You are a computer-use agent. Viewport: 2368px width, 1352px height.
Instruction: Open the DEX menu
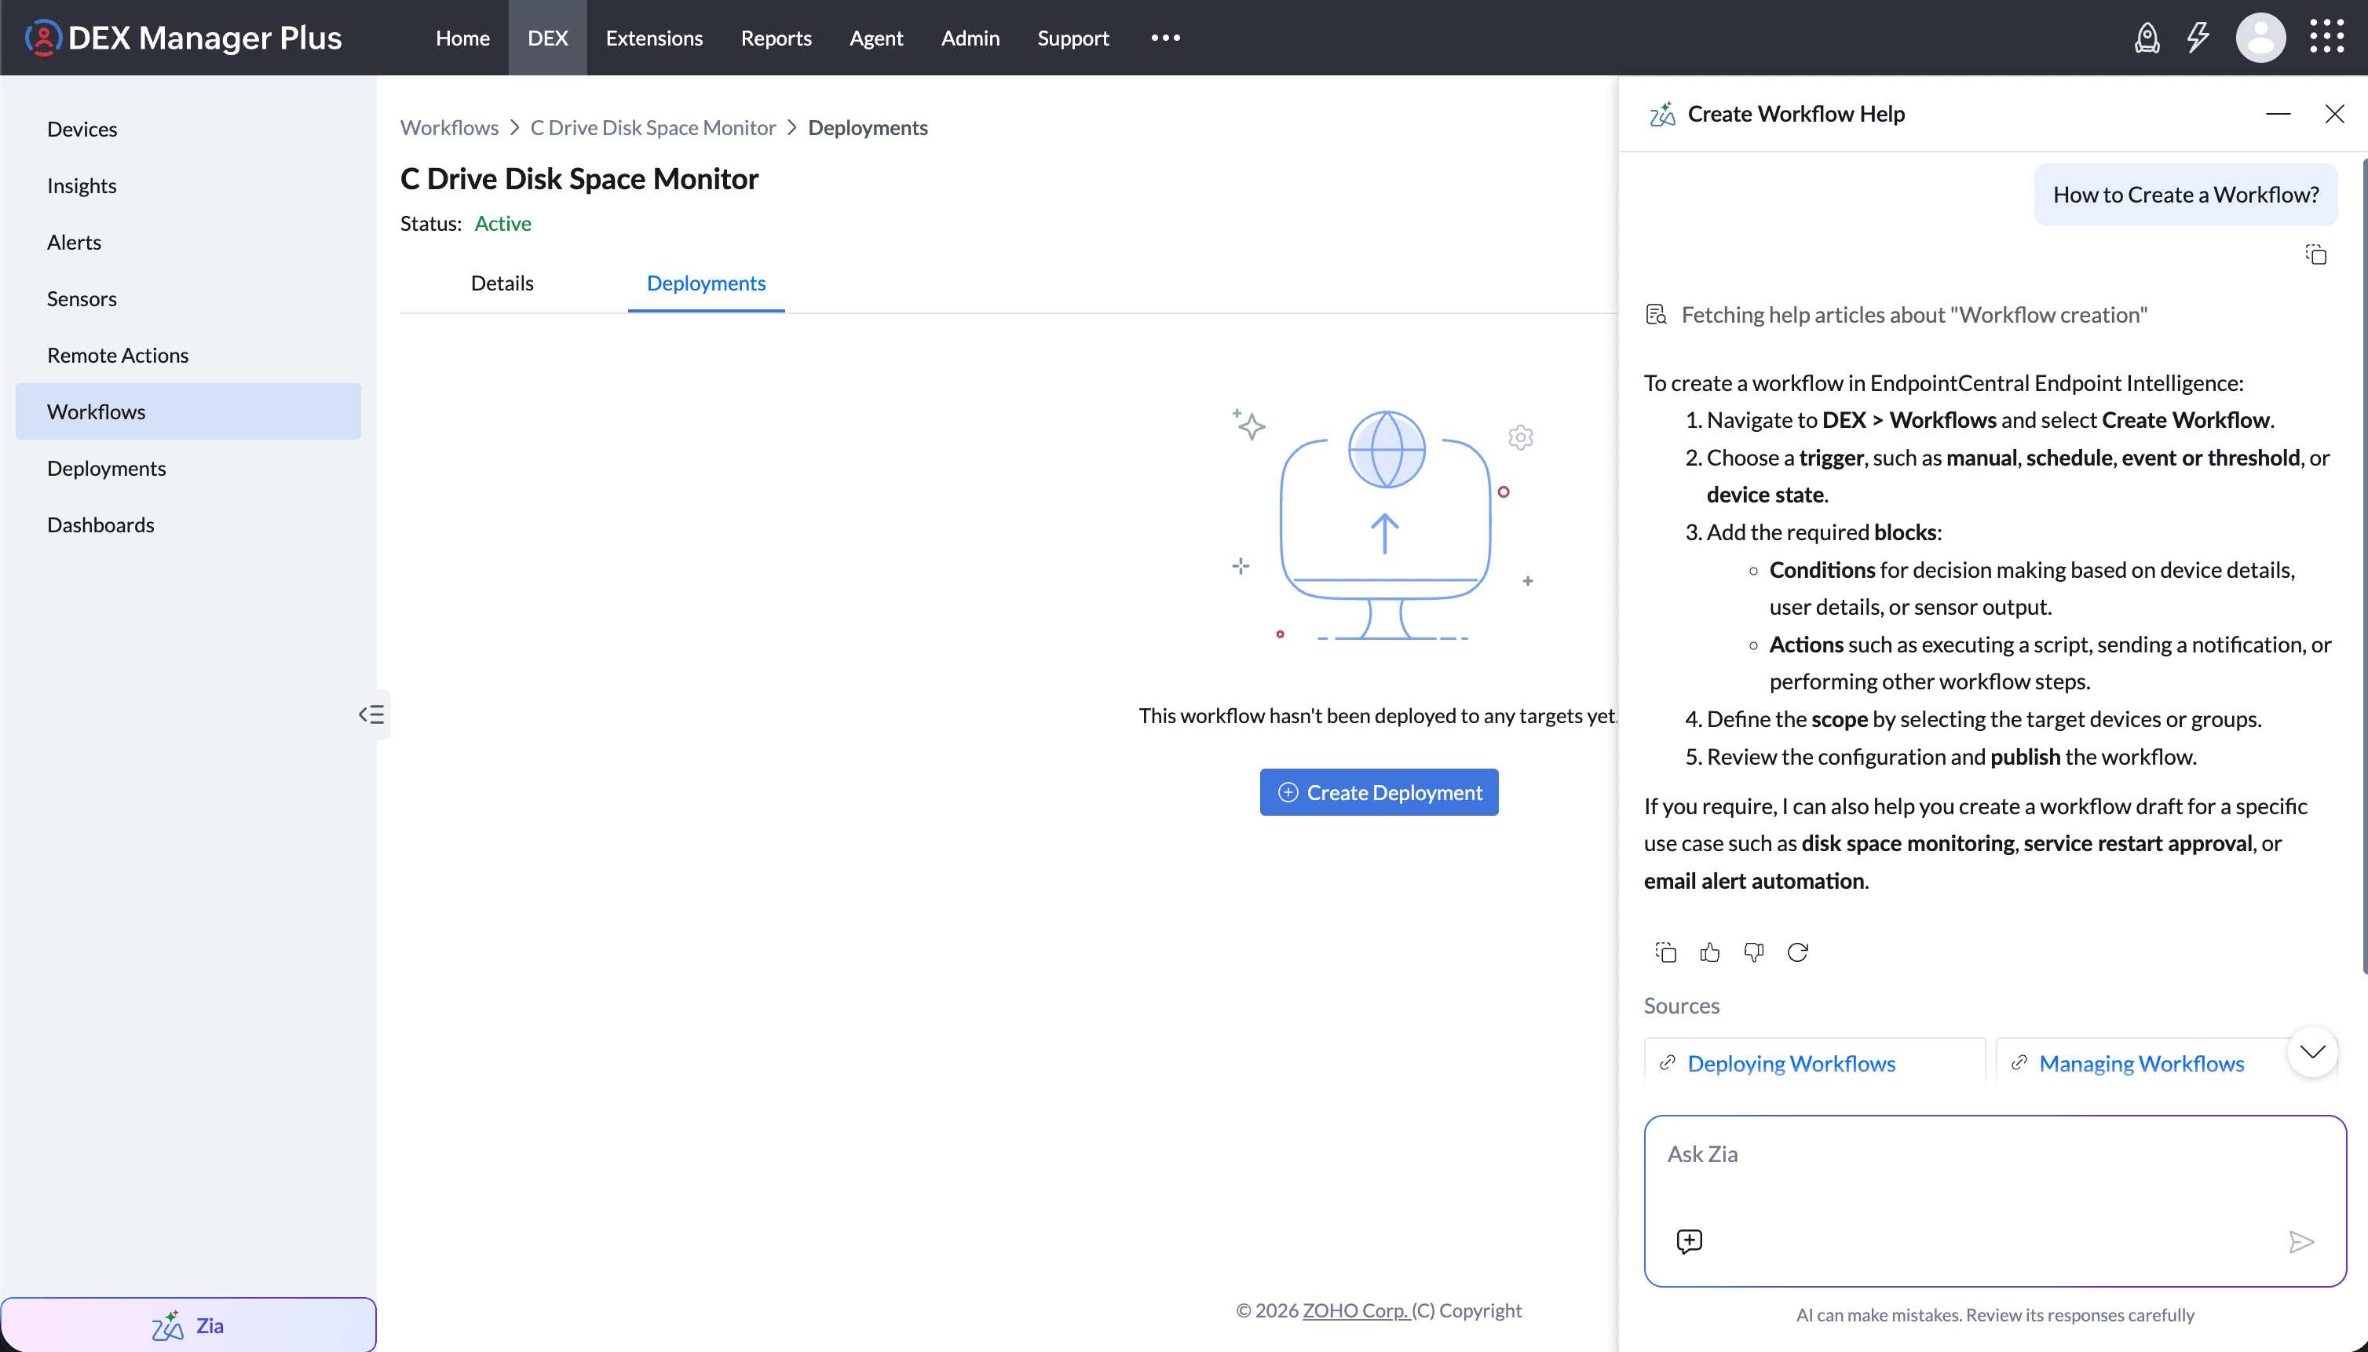coord(547,38)
